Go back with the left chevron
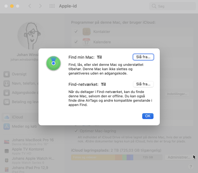 coord(30,6)
